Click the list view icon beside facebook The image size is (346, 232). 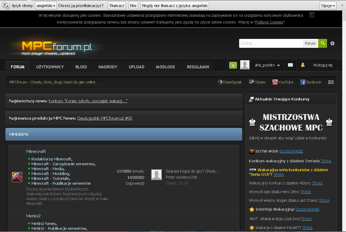[331, 82]
